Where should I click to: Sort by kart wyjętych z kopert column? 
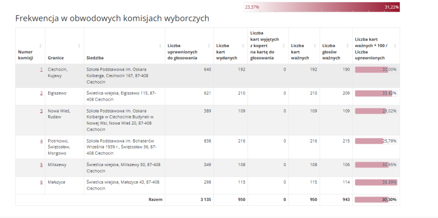[x=284, y=46]
